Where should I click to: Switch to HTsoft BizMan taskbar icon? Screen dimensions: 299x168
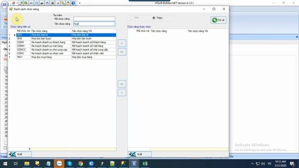click(x=134, y=164)
